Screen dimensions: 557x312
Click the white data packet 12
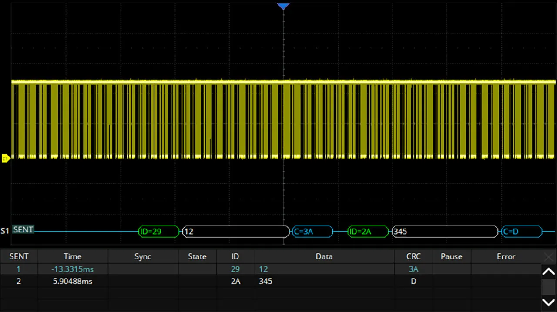tap(236, 232)
